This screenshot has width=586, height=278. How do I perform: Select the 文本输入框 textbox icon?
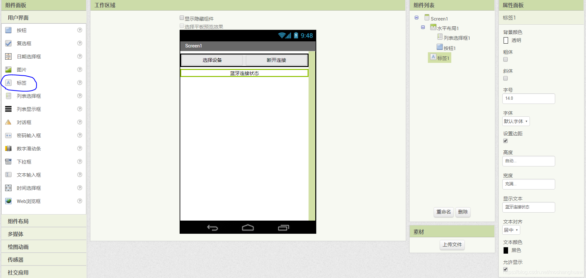point(8,175)
